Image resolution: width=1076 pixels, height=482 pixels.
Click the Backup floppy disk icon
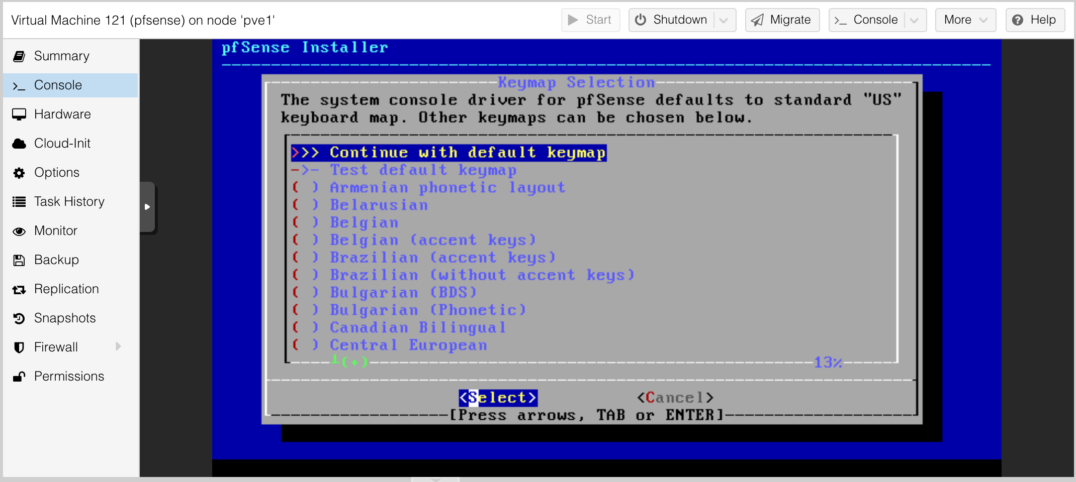19,260
